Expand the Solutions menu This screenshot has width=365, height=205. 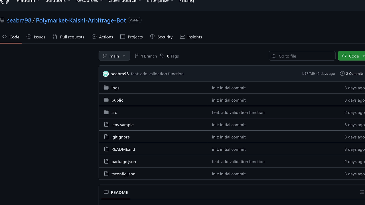58,1
